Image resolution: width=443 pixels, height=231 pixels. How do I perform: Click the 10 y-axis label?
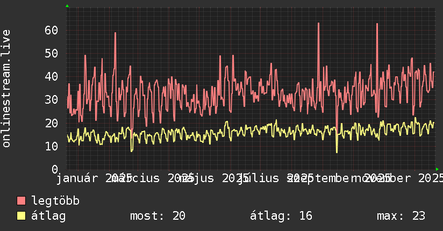(x=52, y=146)
